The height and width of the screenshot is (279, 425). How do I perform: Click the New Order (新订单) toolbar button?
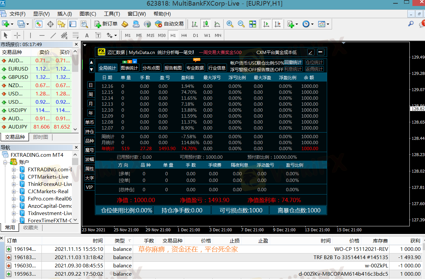[x=106, y=24]
